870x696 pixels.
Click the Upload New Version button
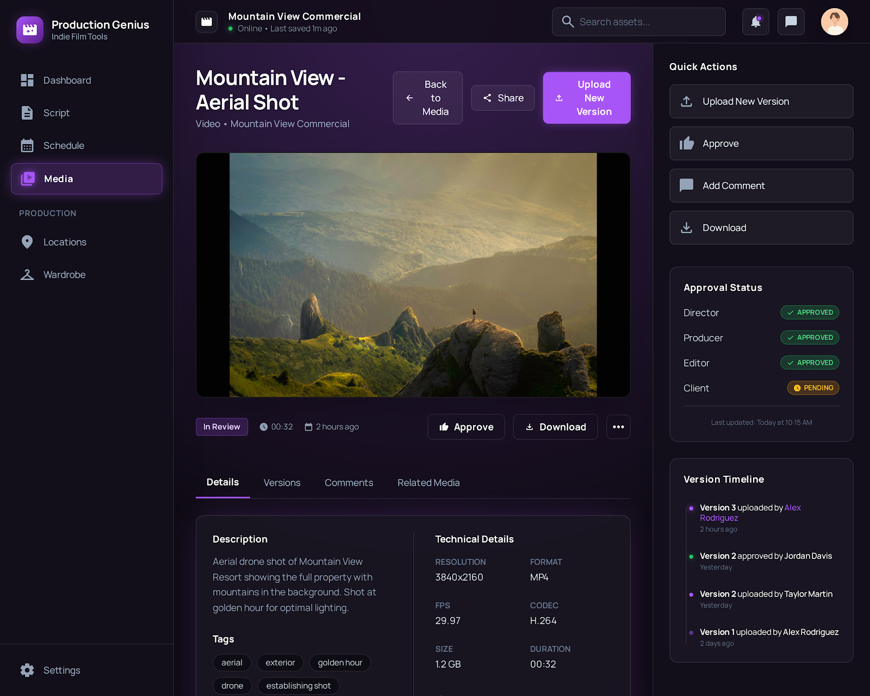[x=586, y=98]
